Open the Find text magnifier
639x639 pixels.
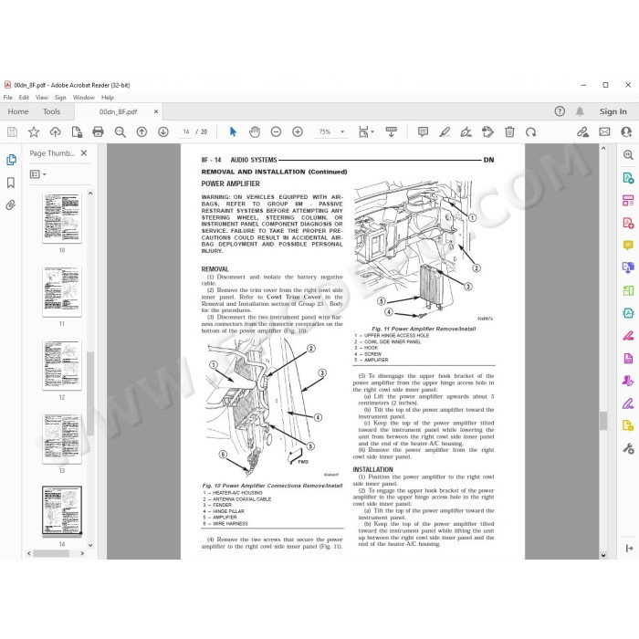[120, 132]
